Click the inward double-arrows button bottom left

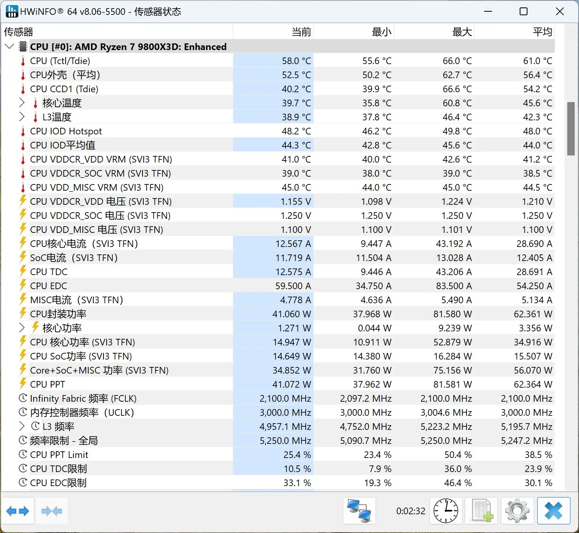pyautogui.click(x=52, y=511)
